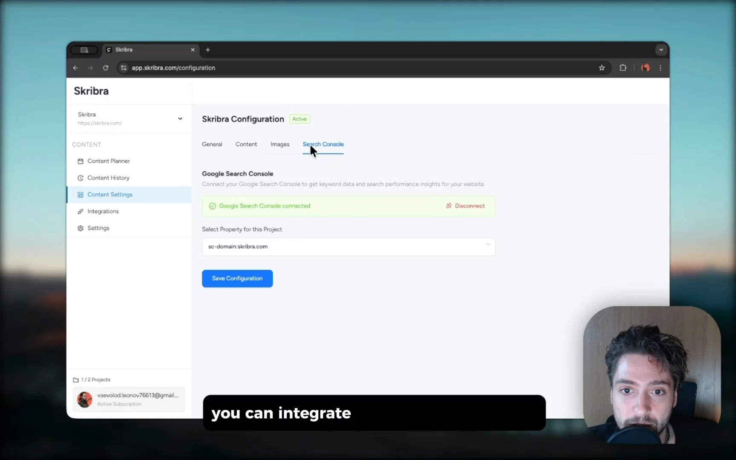Open the Content configuration tab
Viewport: 736px width, 460px height.
[x=246, y=144]
